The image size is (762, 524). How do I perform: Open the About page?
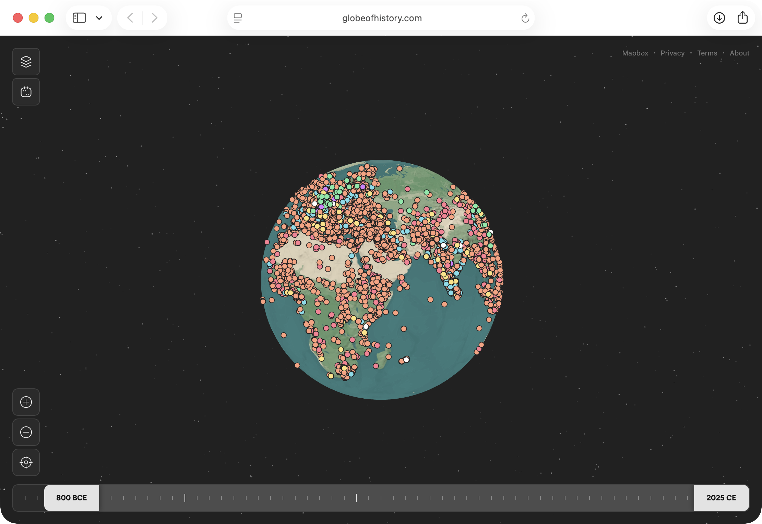pyautogui.click(x=739, y=53)
